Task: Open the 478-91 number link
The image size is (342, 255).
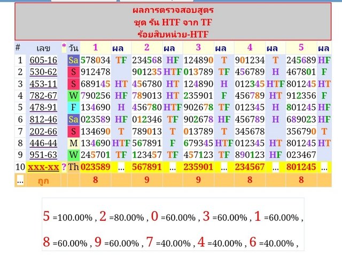Action: pyautogui.click(x=43, y=108)
